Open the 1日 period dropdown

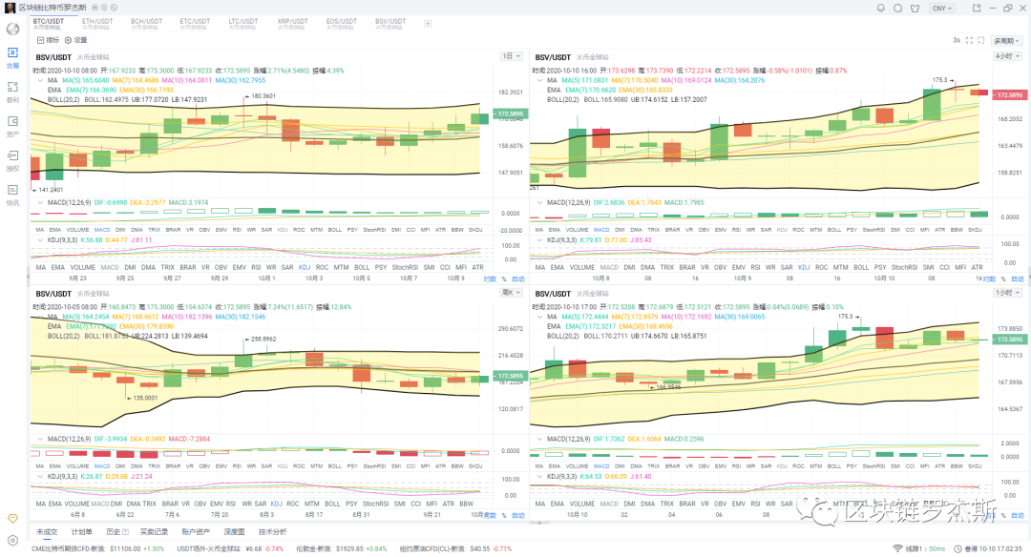tap(511, 56)
